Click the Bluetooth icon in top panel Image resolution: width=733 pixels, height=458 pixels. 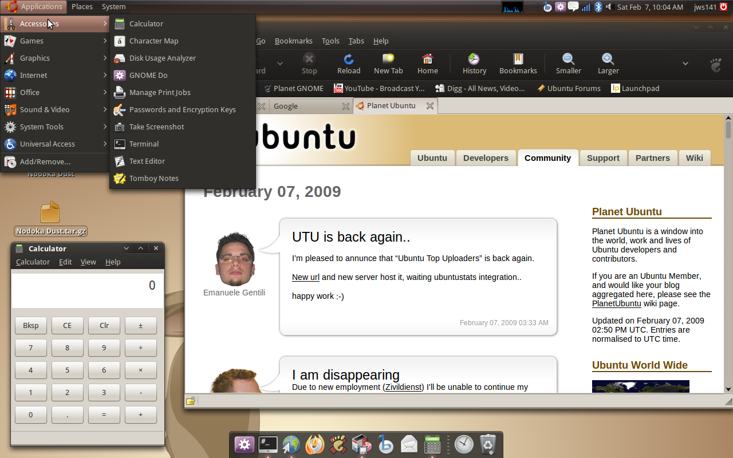[x=598, y=7]
